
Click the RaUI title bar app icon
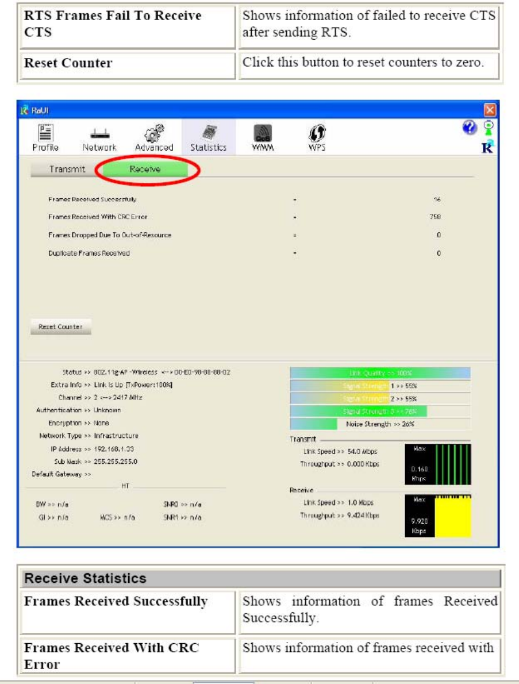click(24, 110)
